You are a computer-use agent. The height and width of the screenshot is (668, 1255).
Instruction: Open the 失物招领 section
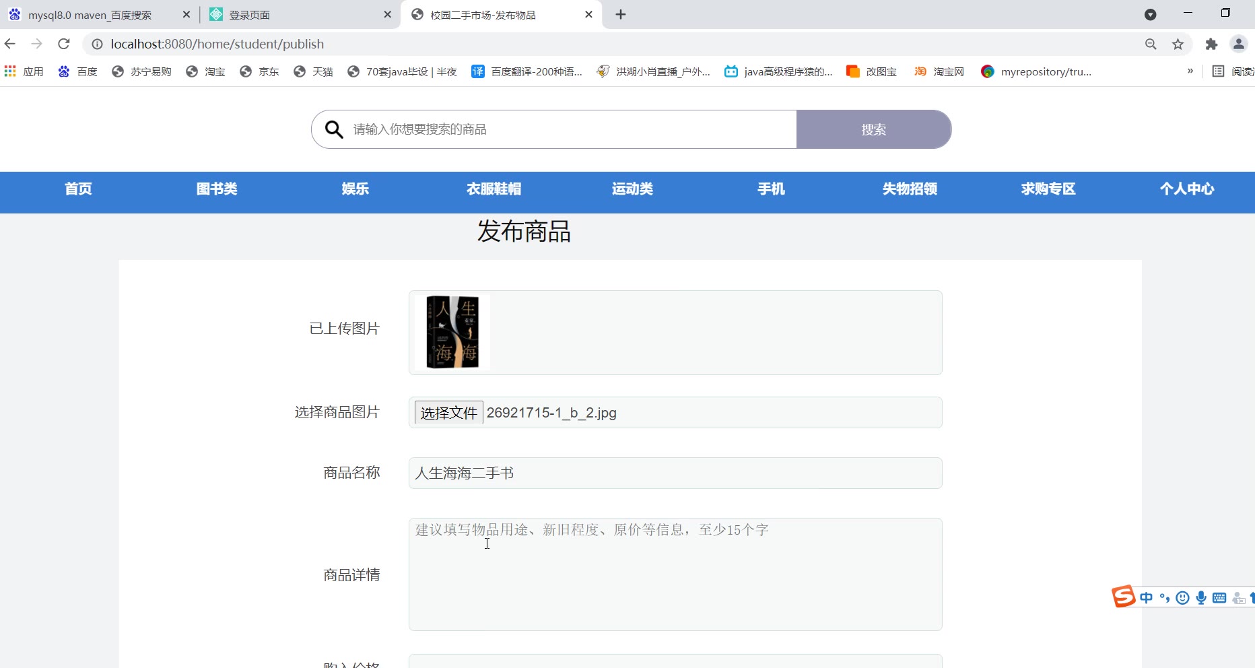[910, 189]
